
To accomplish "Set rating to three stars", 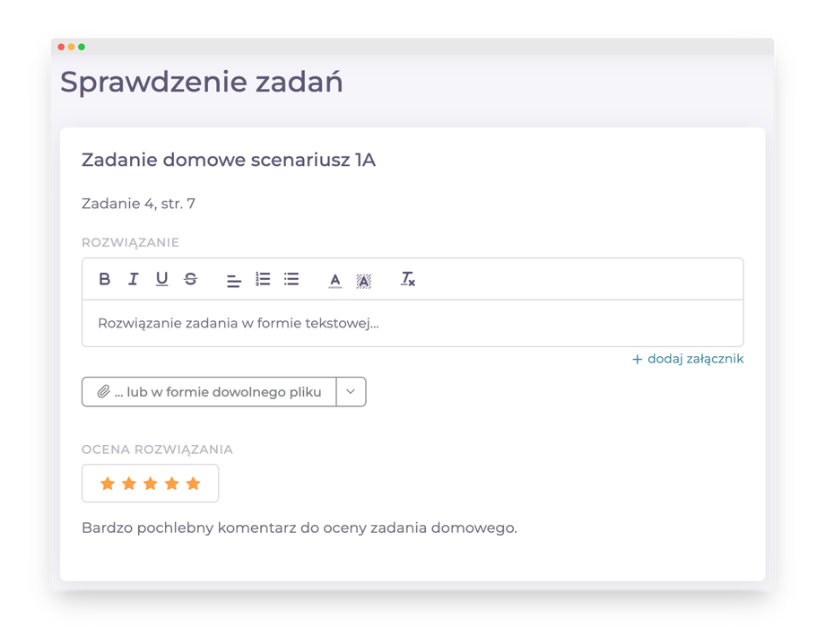I will (151, 484).
